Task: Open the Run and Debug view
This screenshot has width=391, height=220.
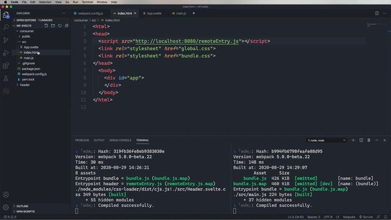Action: (x=6, y=53)
